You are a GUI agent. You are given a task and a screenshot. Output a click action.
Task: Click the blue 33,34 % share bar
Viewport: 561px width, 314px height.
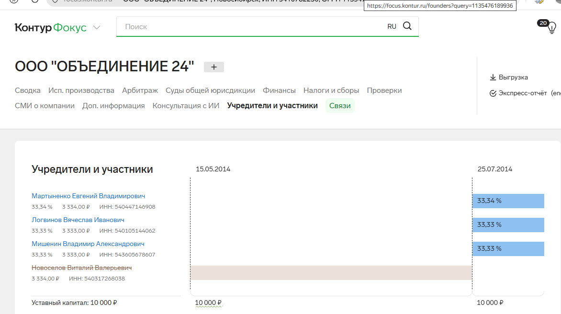coord(508,201)
